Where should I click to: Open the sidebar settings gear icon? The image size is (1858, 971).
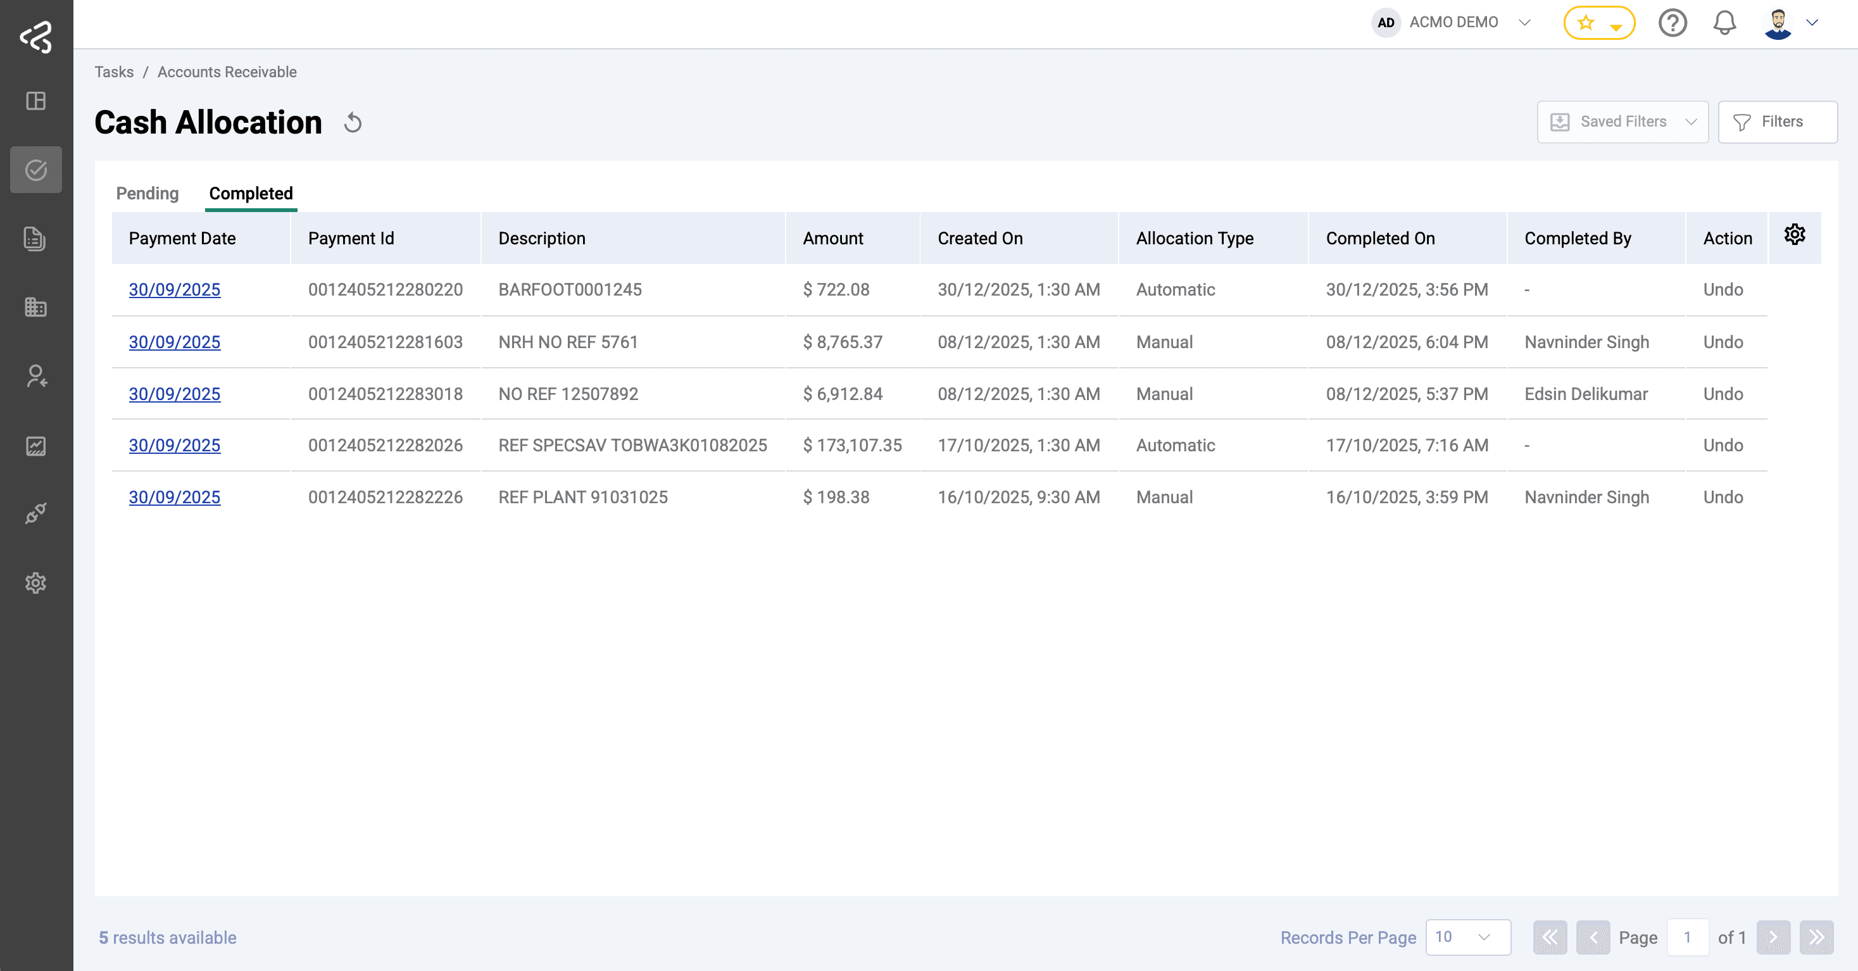click(x=36, y=583)
